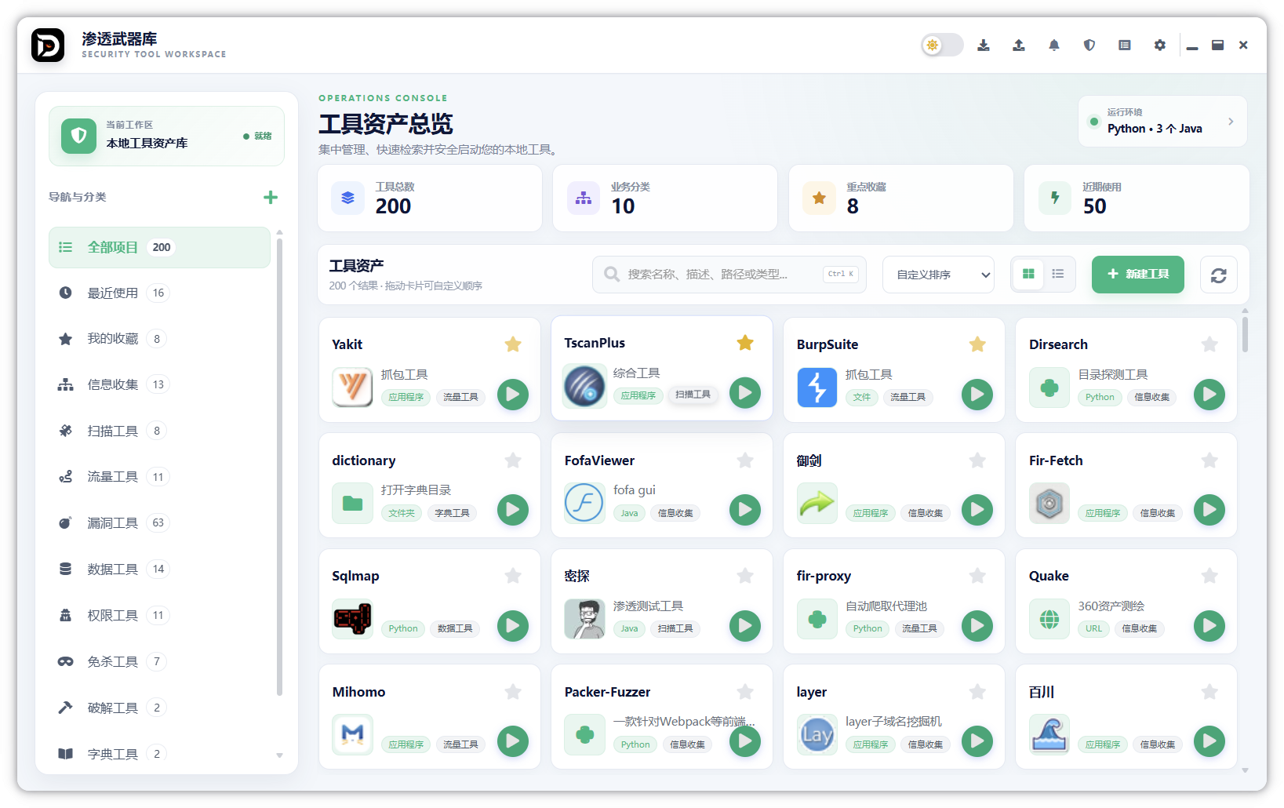Add a new category with the plus icon
Viewport: 1284px width, 808px height.
coord(271,197)
